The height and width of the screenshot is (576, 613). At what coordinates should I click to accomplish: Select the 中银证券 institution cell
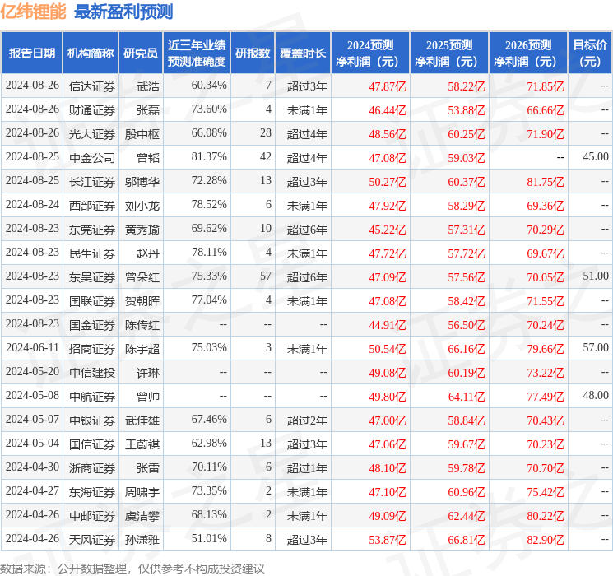(92, 420)
